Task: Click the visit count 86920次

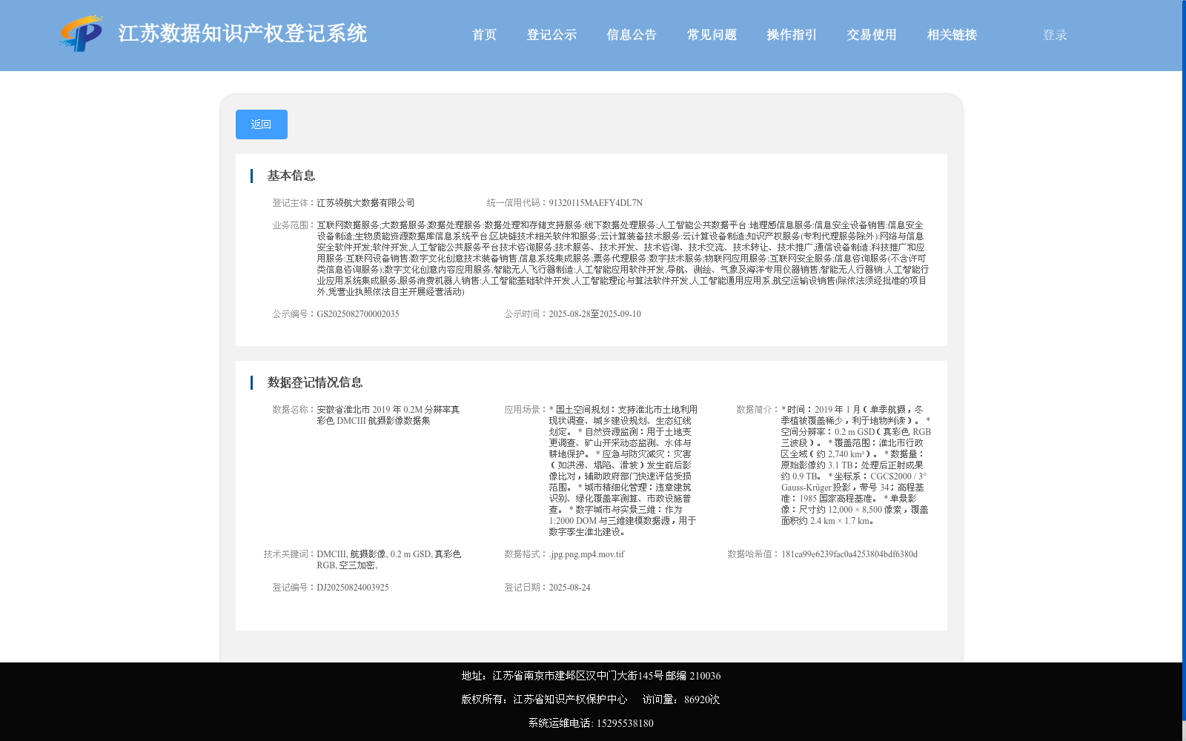Action: pyautogui.click(x=702, y=700)
